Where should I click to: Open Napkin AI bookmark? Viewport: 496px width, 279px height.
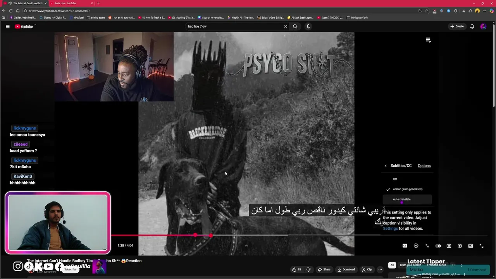[x=241, y=17]
